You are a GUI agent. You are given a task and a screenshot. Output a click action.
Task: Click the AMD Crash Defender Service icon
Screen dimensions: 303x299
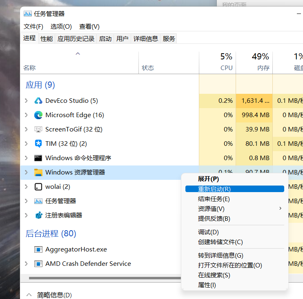(x=38, y=264)
